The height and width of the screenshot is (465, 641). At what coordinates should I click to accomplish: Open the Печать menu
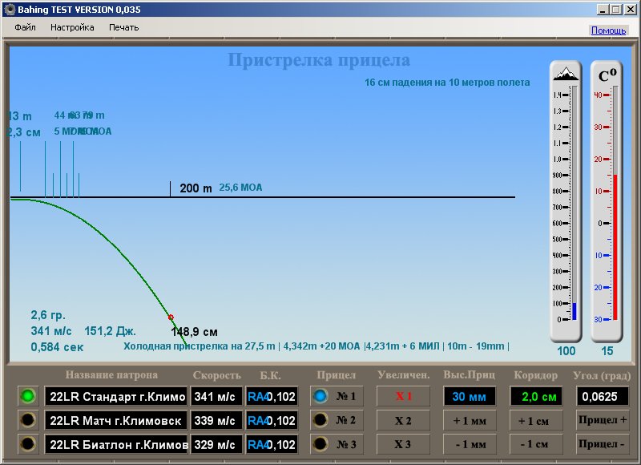[123, 27]
